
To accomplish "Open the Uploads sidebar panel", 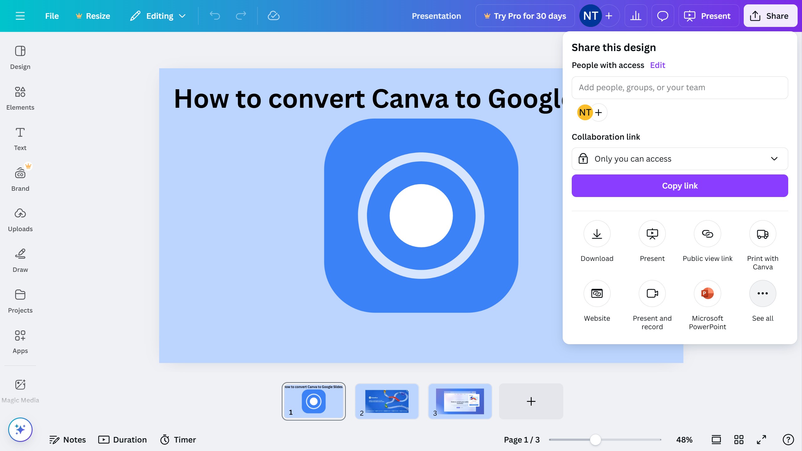I will click(x=20, y=220).
